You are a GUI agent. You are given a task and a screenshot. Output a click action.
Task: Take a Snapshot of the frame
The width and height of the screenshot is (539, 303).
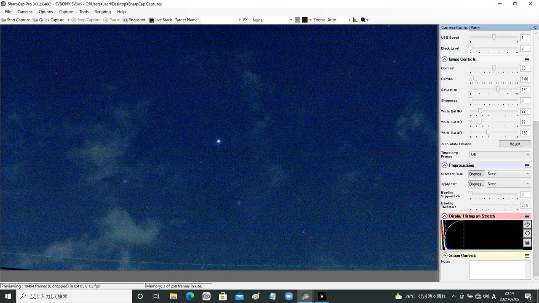tap(134, 20)
